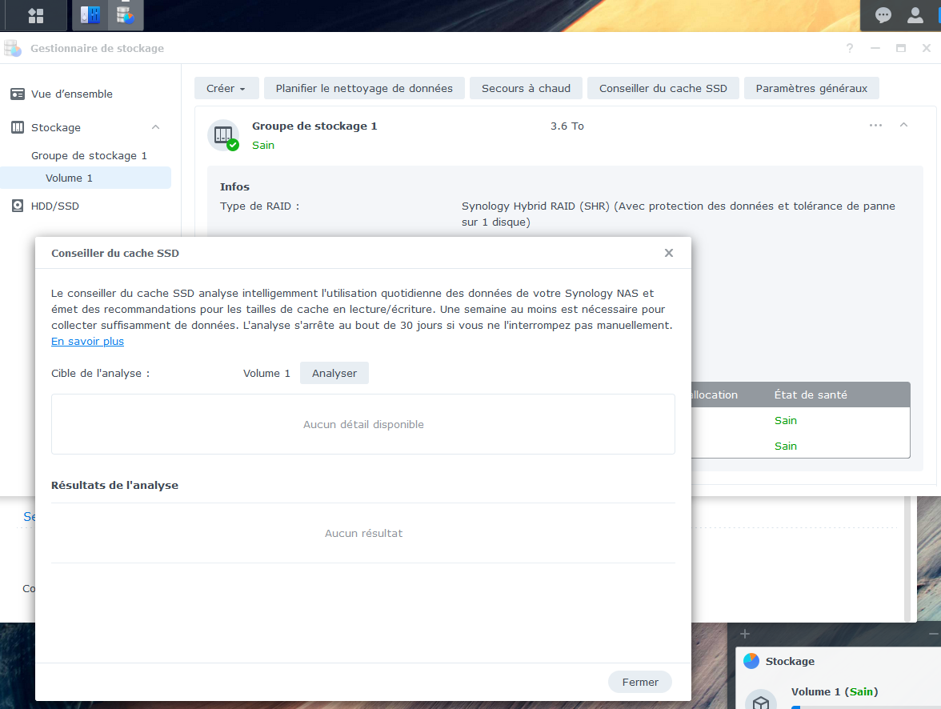Open the DSM main menu grid icon
Viewport: 941px width, 709px height.
pos(35,15)
